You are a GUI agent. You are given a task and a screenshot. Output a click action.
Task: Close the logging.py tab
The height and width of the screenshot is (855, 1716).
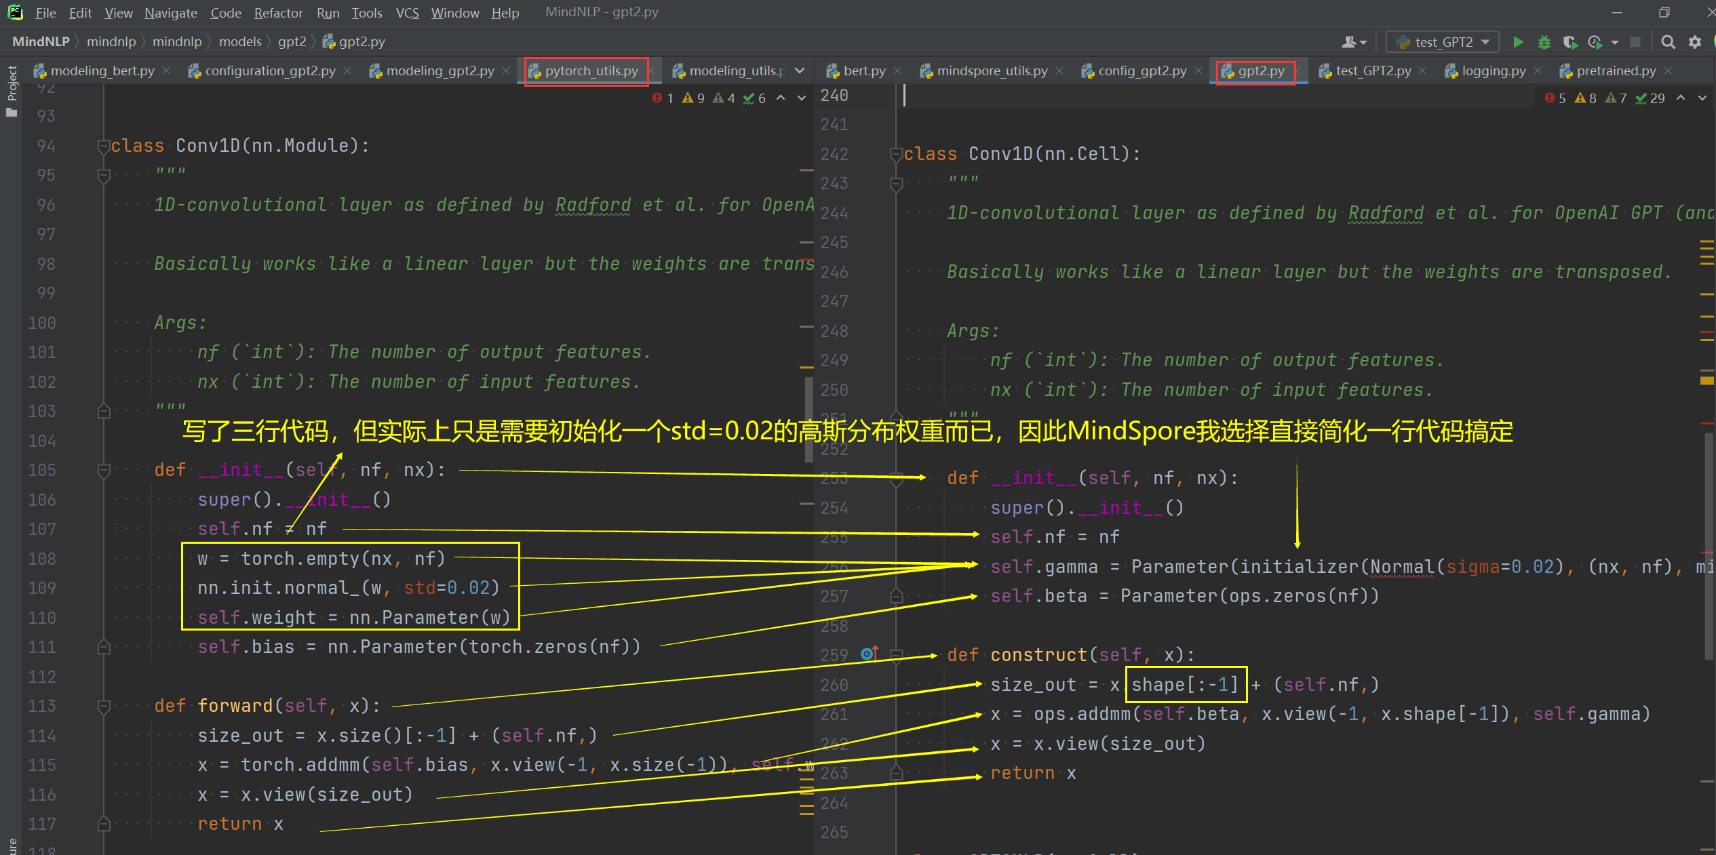pos(1538,71)
